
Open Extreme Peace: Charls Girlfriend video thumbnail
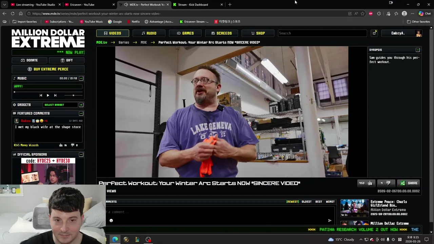point(354,208)
